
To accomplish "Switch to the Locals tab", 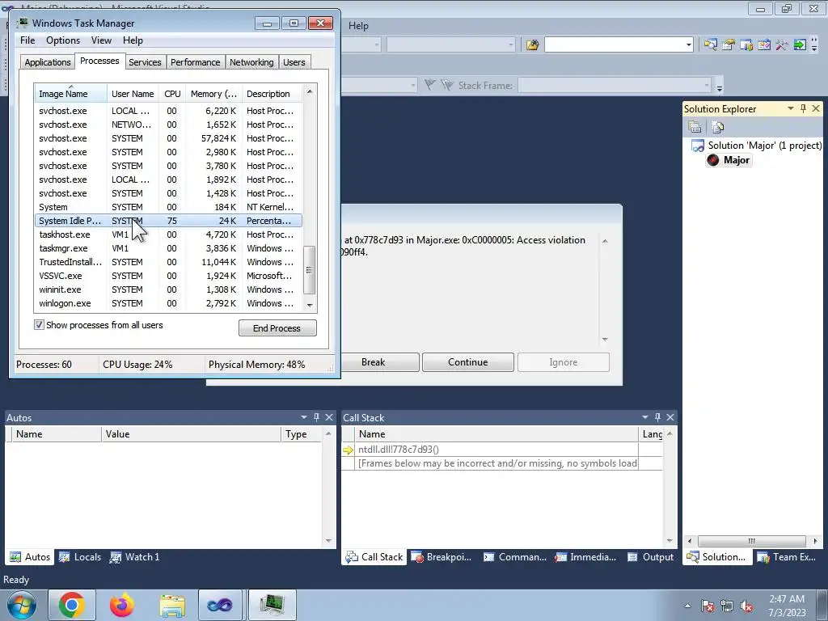I will tap(80, 557).
